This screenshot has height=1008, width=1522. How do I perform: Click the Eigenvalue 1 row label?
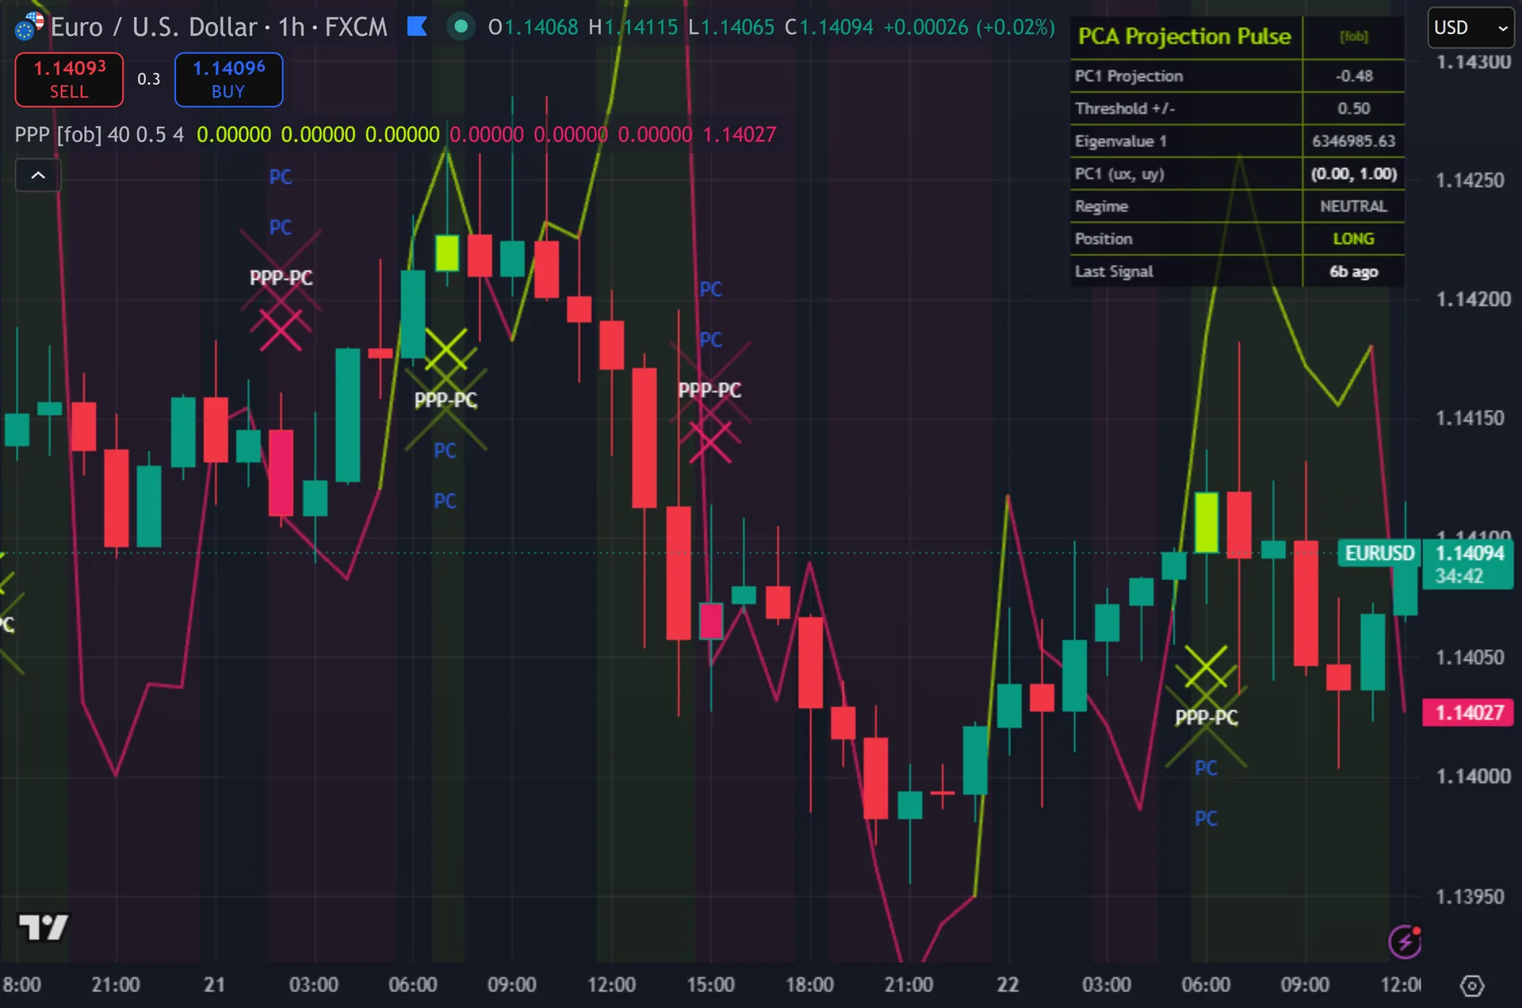coord(1121,141)
